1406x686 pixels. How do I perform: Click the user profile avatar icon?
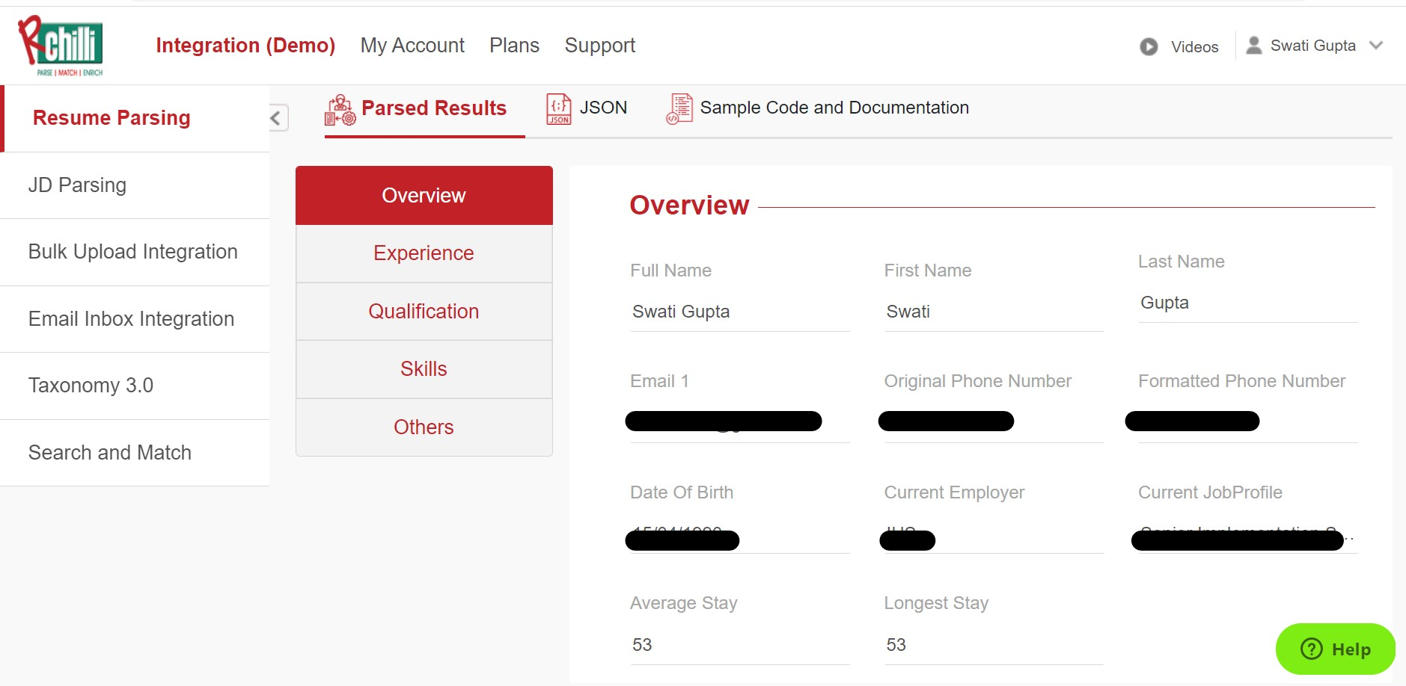(1254, 46)
